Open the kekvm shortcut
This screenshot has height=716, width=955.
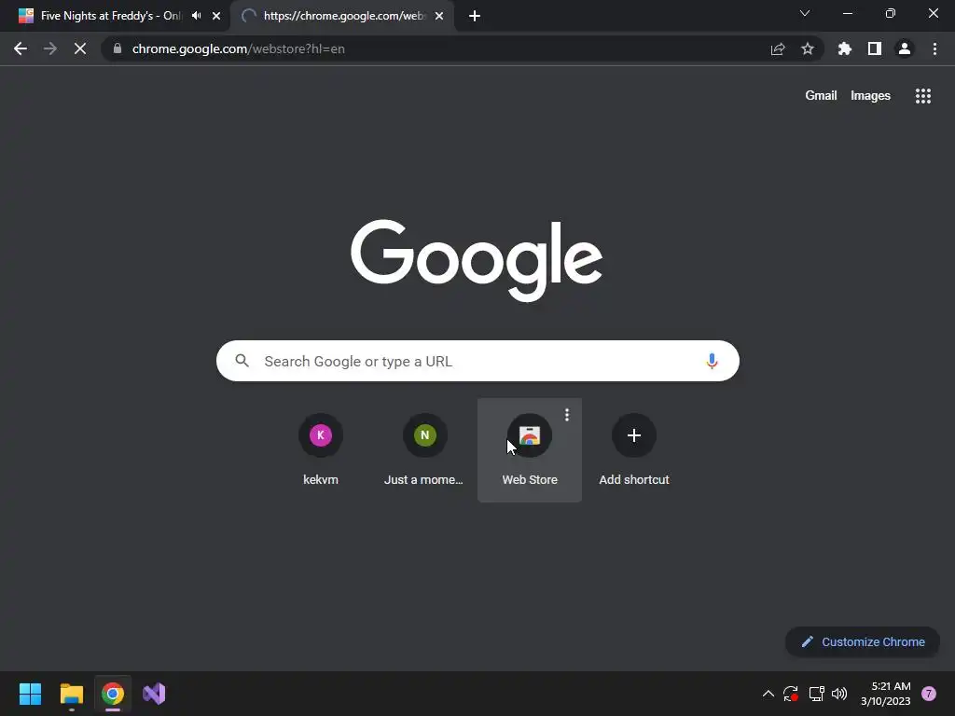pos(321,450)
